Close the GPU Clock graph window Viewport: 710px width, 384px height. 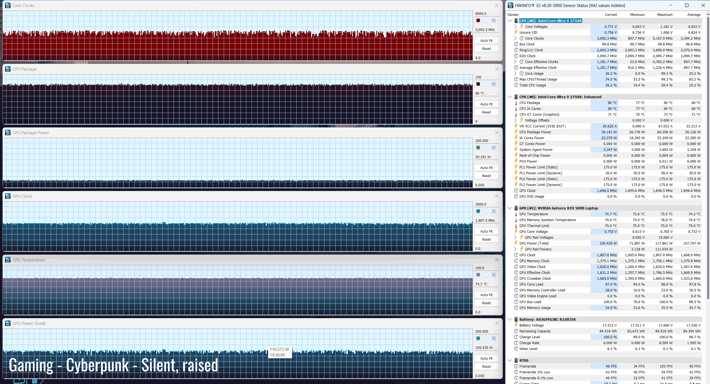point(497,196)
